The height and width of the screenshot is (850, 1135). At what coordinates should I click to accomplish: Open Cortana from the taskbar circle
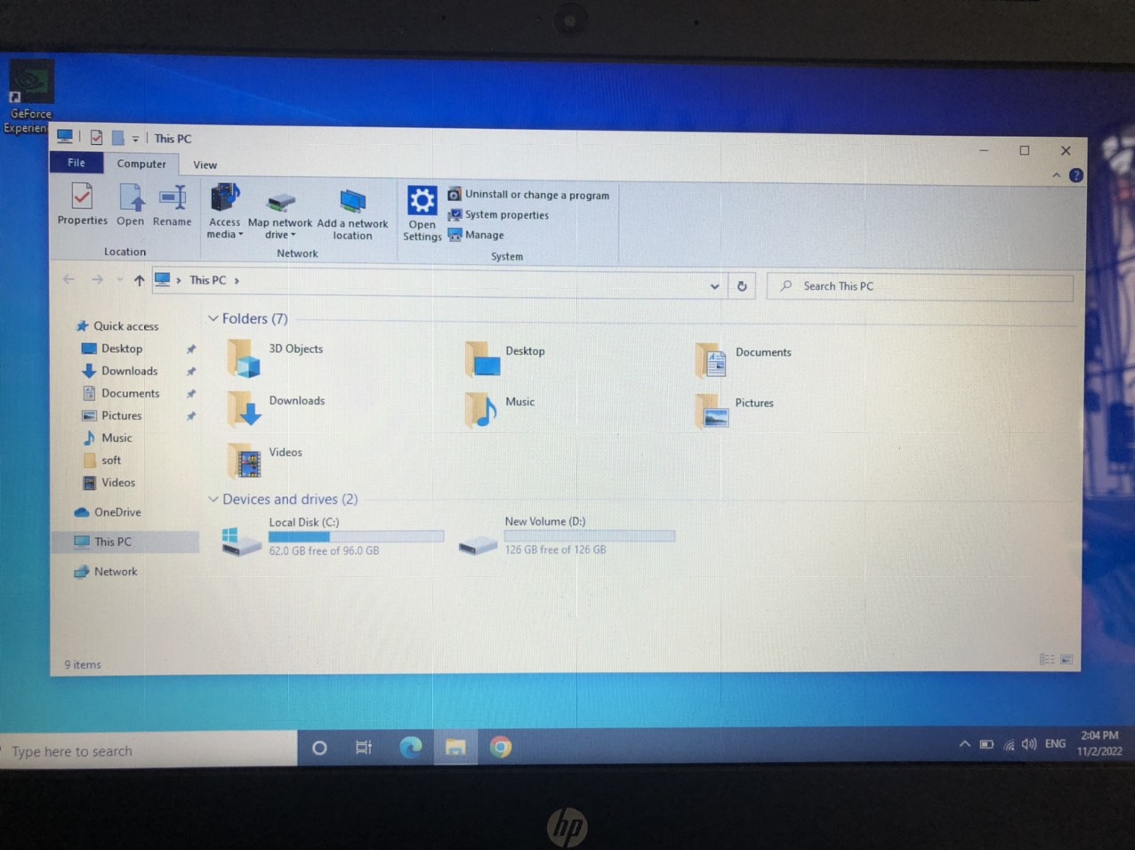tap(319, 748)
